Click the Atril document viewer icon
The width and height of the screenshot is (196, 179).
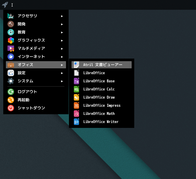(76, 65)
